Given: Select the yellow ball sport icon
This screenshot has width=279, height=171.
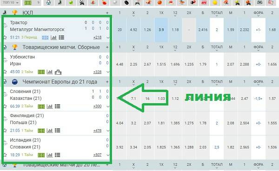Looking at the screenshot, I should point(215,3).
